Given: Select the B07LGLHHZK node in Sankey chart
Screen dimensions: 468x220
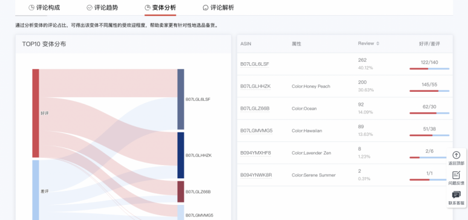Looking at the screenshot, I should [x=181, y=155].
